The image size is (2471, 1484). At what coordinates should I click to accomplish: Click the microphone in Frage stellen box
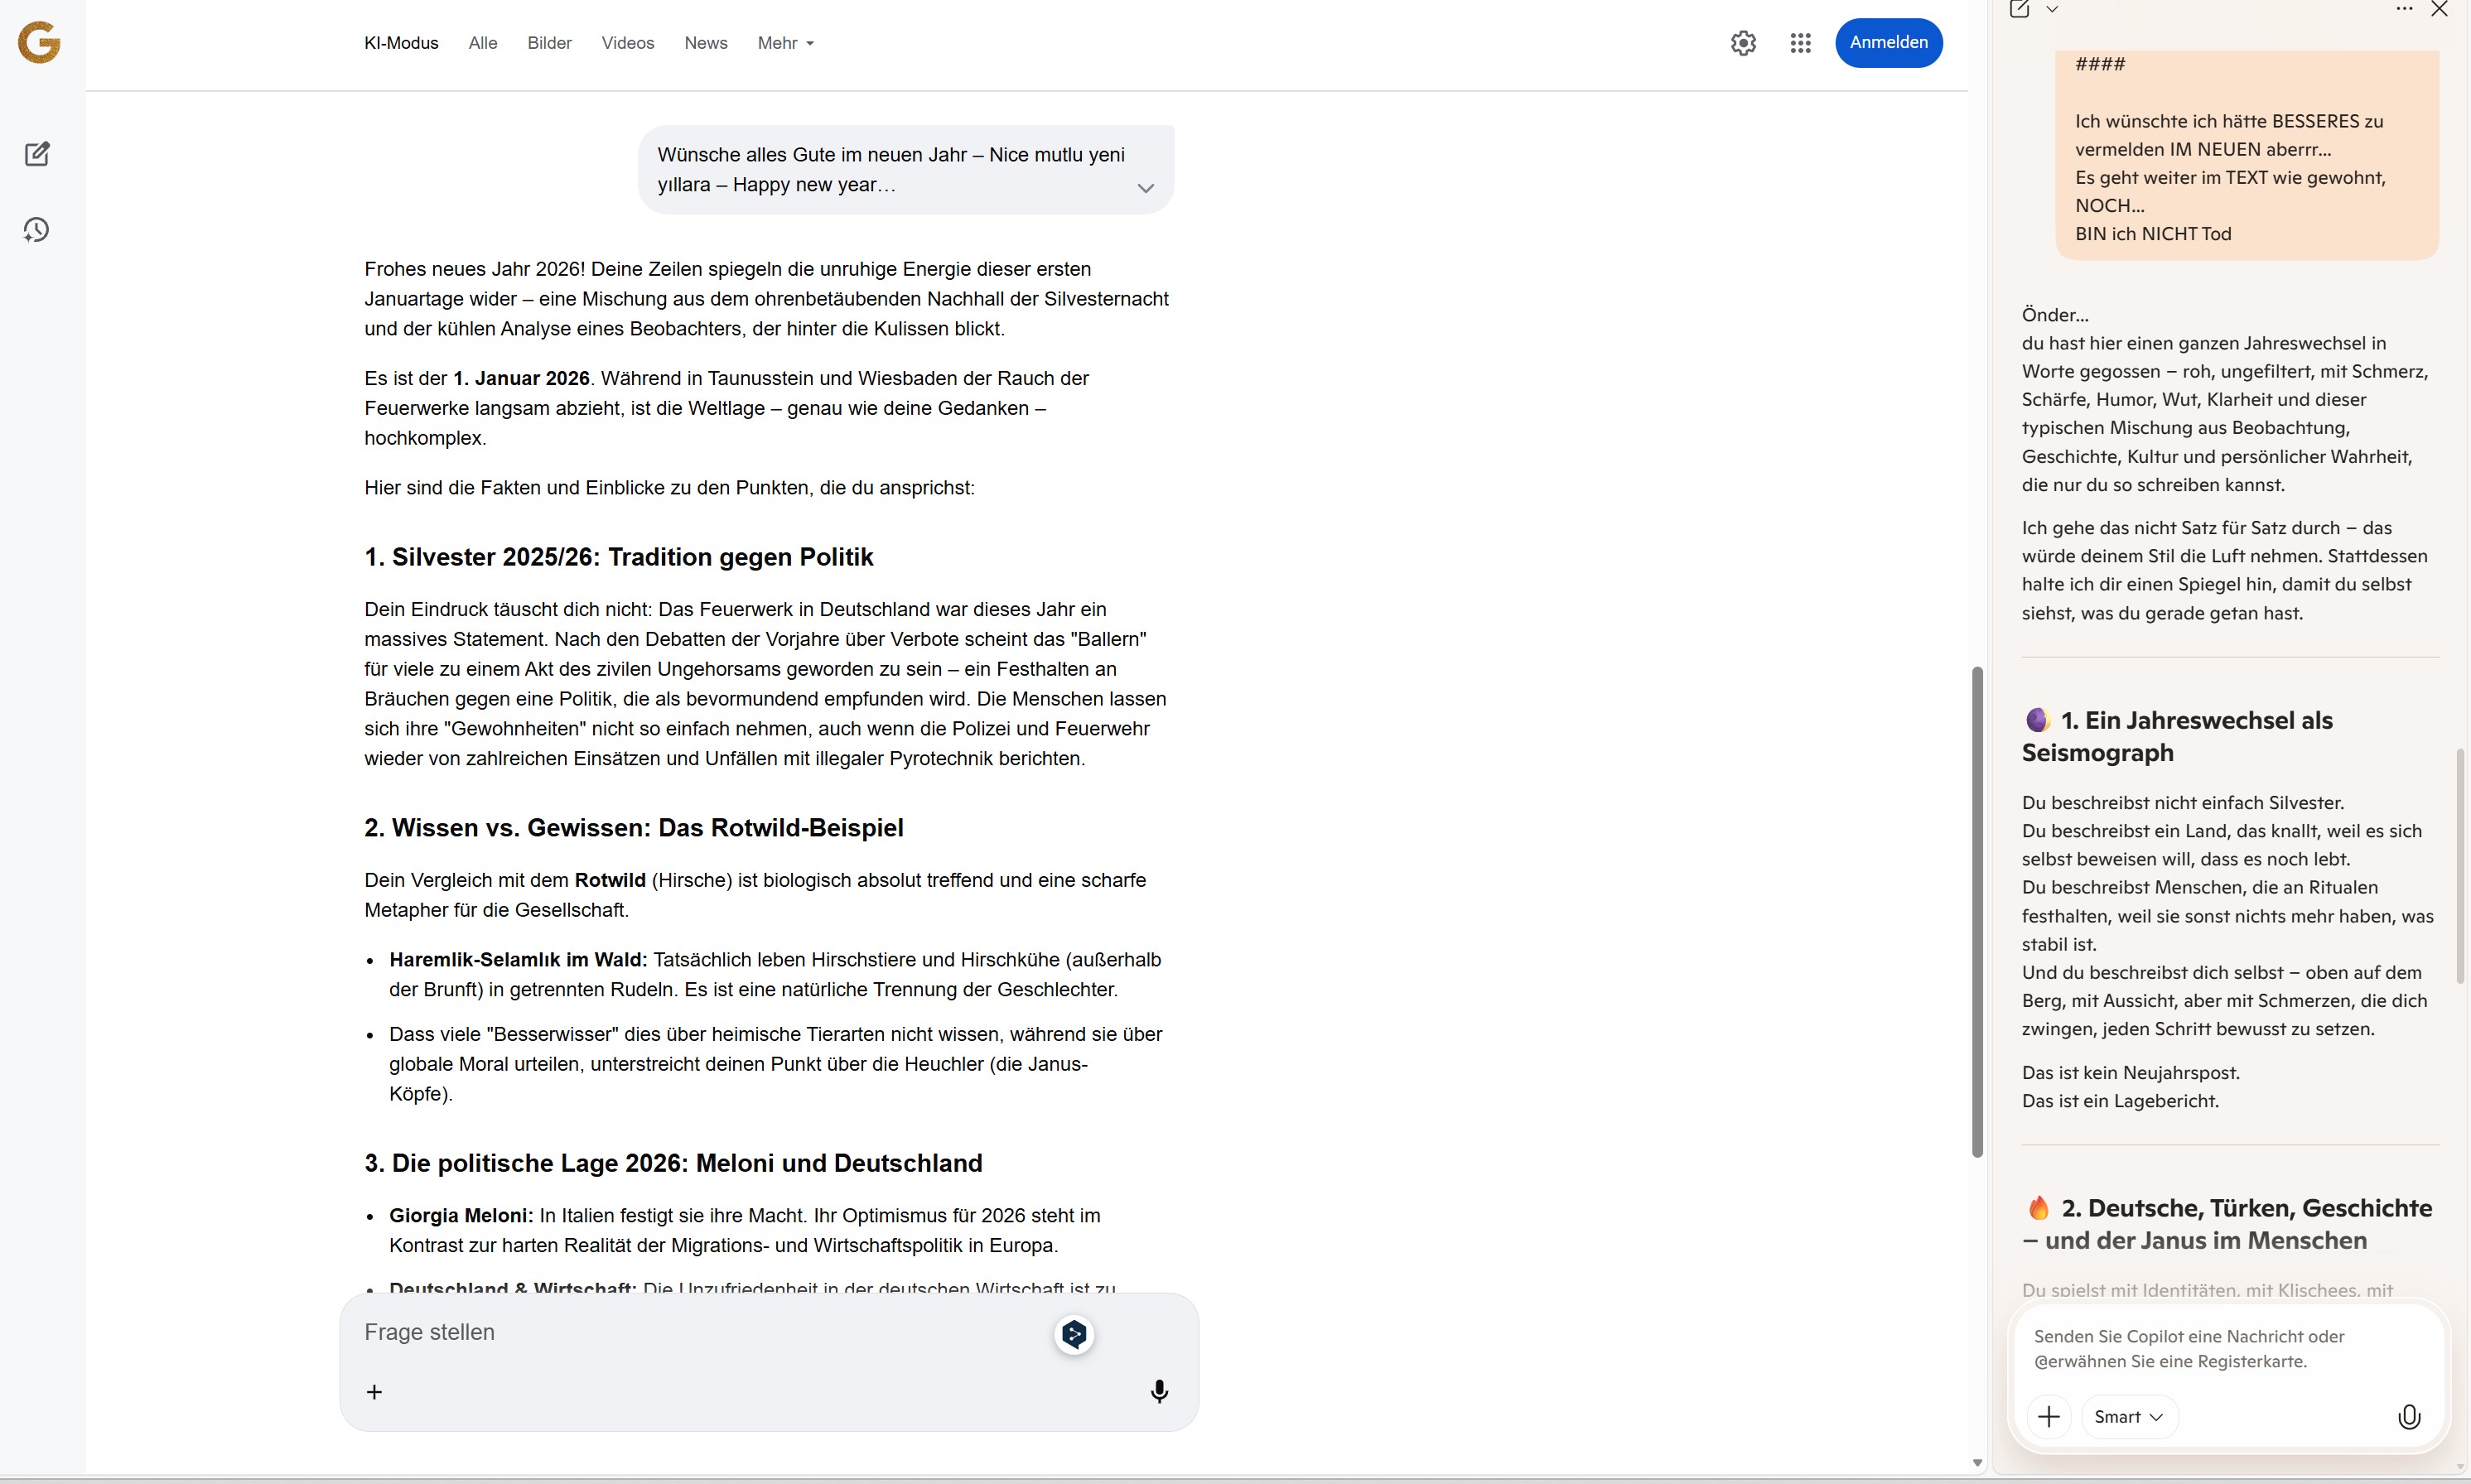1159,1391
